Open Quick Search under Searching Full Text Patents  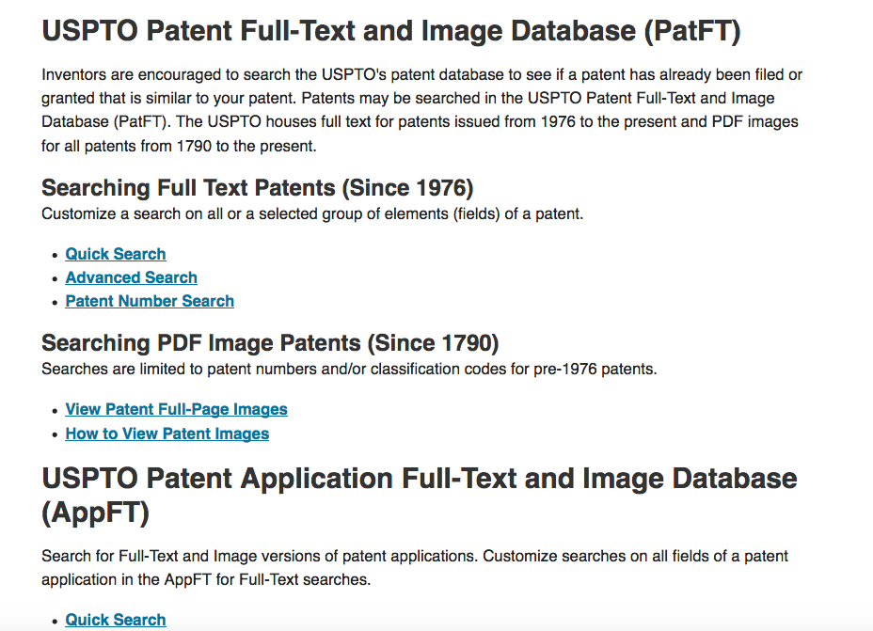[x=116, y=254]
